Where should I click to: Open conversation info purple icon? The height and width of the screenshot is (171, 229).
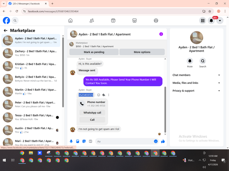[x=161, y=34]
